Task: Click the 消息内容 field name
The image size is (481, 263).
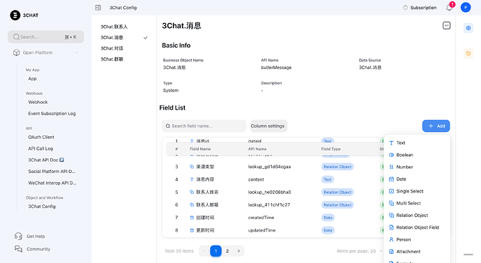Action: click(x=205, y=179)
